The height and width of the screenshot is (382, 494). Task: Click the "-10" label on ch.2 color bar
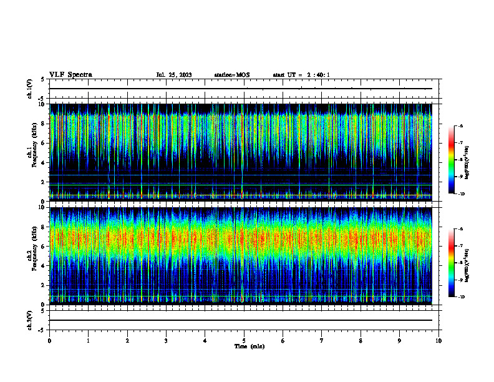(x=461, y=297)
